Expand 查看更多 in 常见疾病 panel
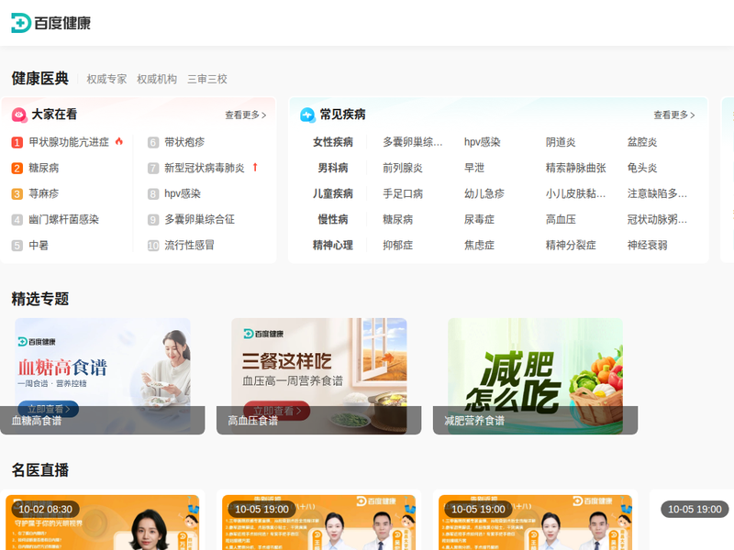Image resolution: width=734 pixels, height=550 pixels. [674, 115]
